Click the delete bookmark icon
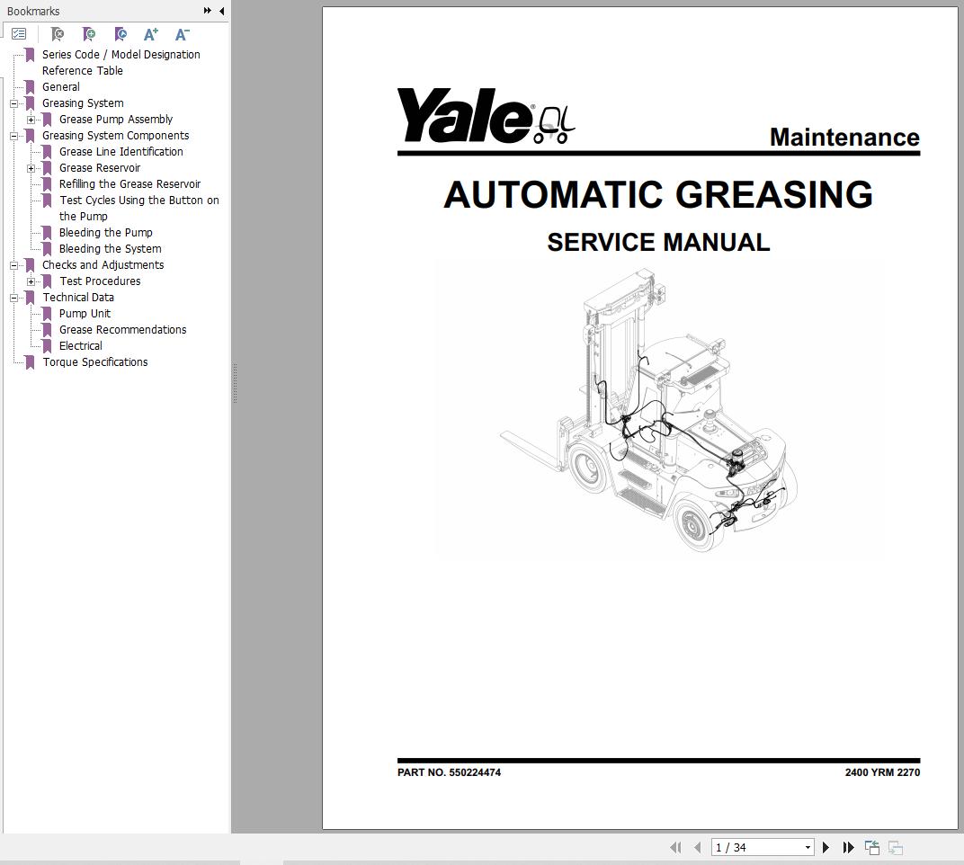 (58, 34)
